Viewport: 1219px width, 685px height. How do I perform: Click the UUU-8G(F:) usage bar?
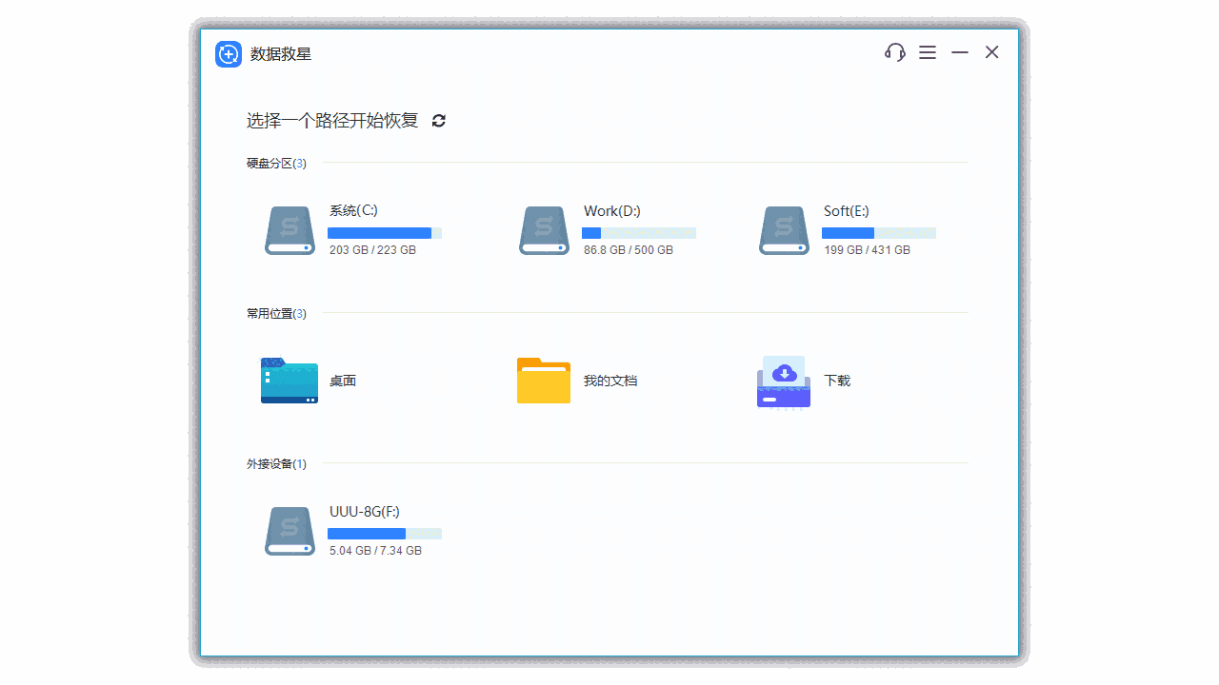(x=385, y=534)
